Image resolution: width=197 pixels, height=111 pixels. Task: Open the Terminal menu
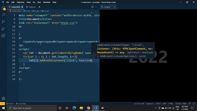(46, 2)
